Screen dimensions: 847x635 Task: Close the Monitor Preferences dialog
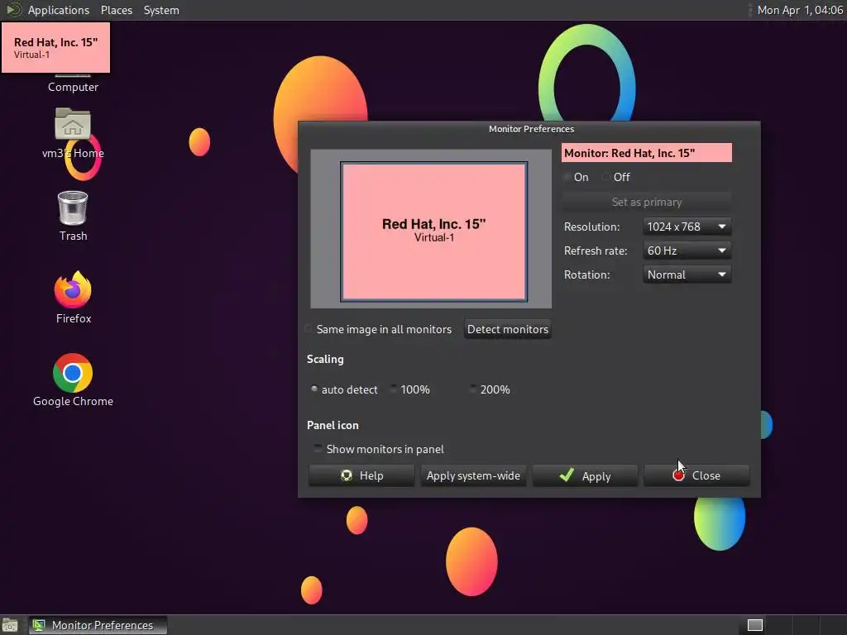tap(696, 475)
